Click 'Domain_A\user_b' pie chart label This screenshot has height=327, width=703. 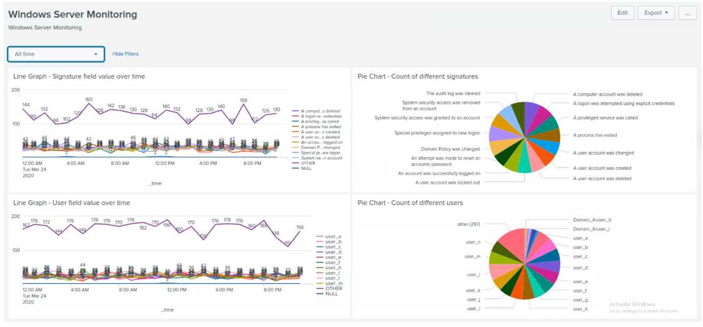click(x=592, y=220)
